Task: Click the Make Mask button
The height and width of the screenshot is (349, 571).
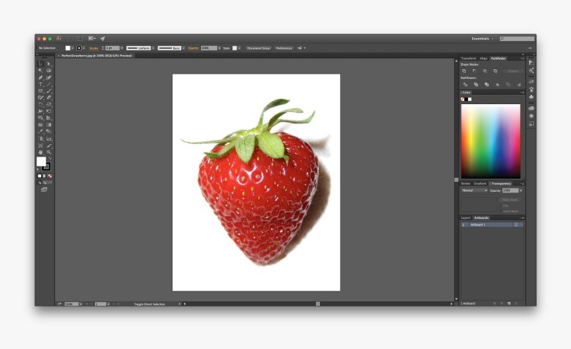Action: coord(510,200)
